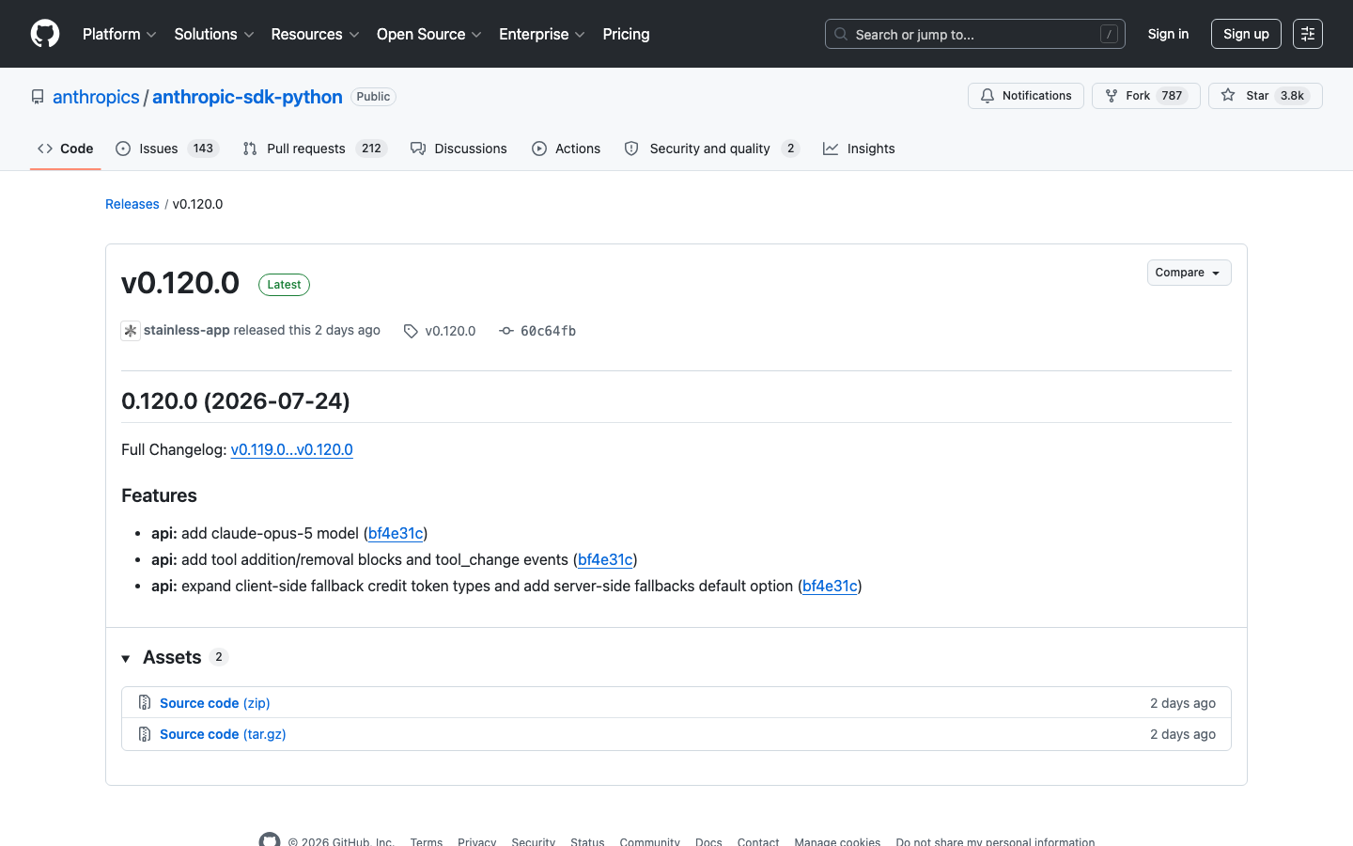
Task: Go back to Releases breadcrumb
Action: tap(132, 204)
